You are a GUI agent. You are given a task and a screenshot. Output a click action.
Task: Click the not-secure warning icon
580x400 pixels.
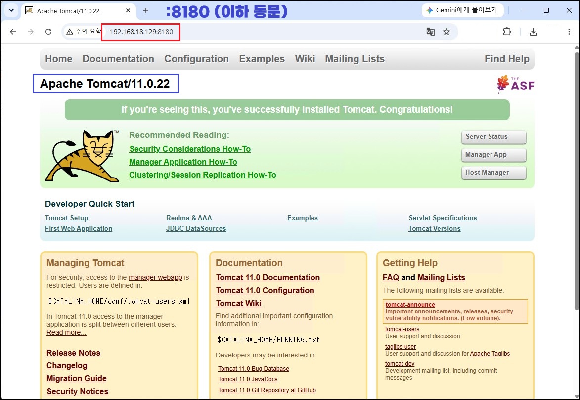70,32
